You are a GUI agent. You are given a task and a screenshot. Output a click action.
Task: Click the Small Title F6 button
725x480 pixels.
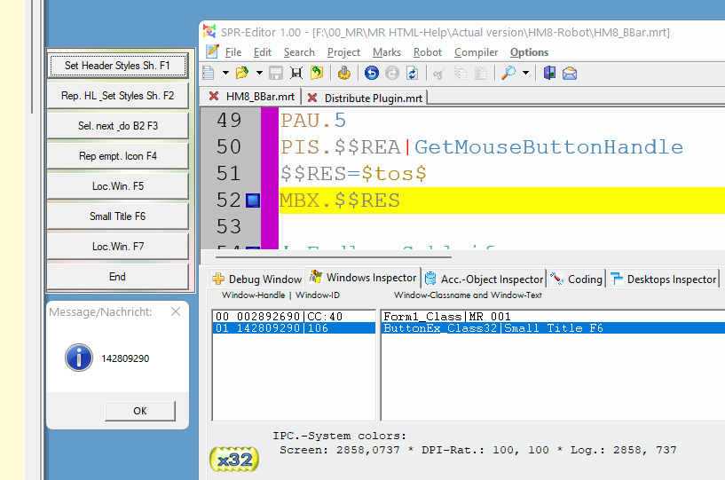(x=117, y=216)
